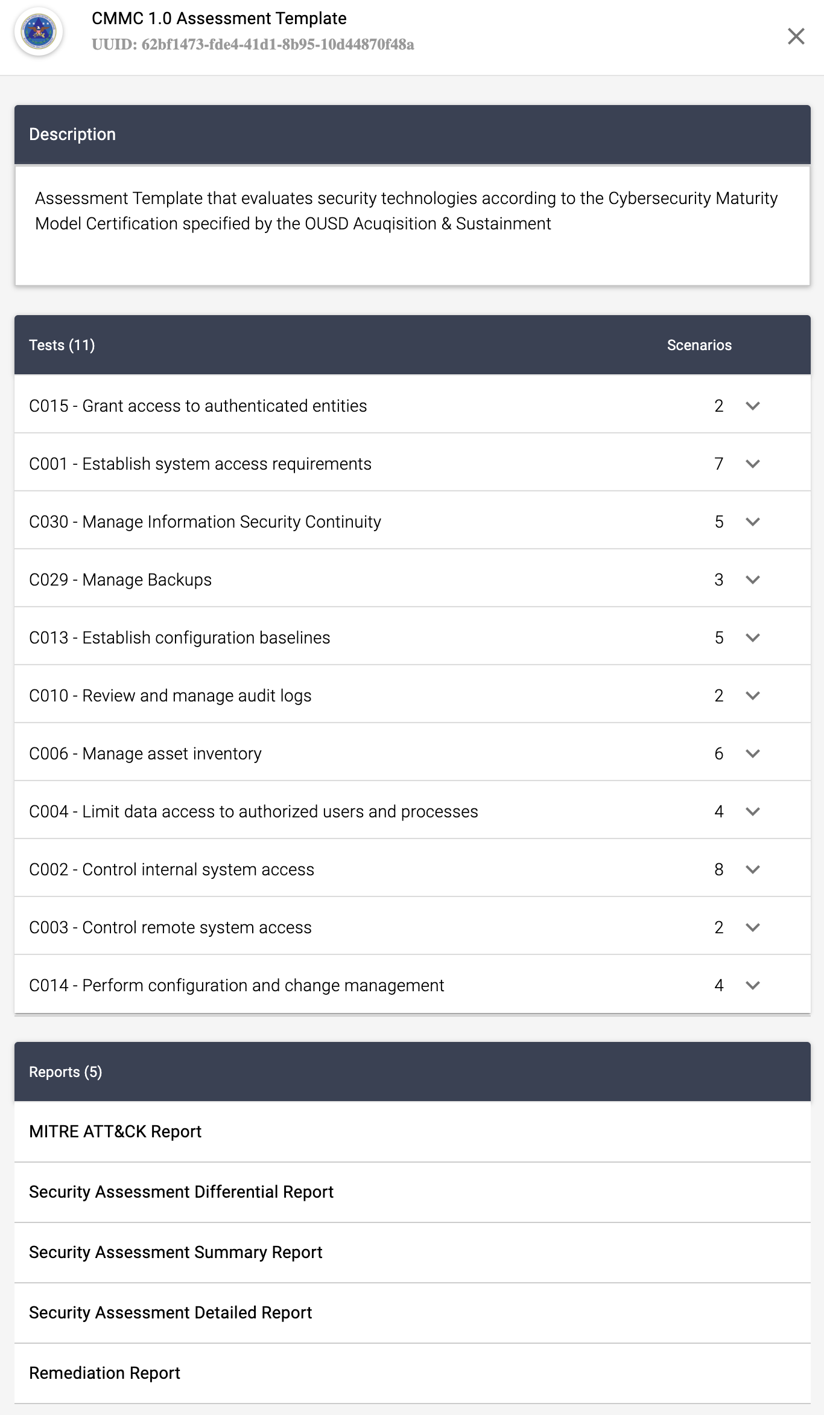Open Security Assessment Differential Report
The height and width of the screenshot is (1415, 824).
pos(181,1192)
